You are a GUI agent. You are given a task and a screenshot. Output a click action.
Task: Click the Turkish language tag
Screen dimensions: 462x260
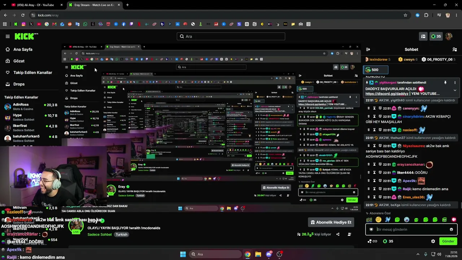(x=121, y=234)
